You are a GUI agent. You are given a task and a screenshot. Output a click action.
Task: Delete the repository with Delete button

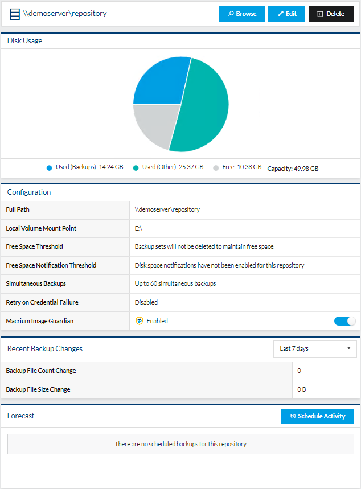[x=331, y=14]
